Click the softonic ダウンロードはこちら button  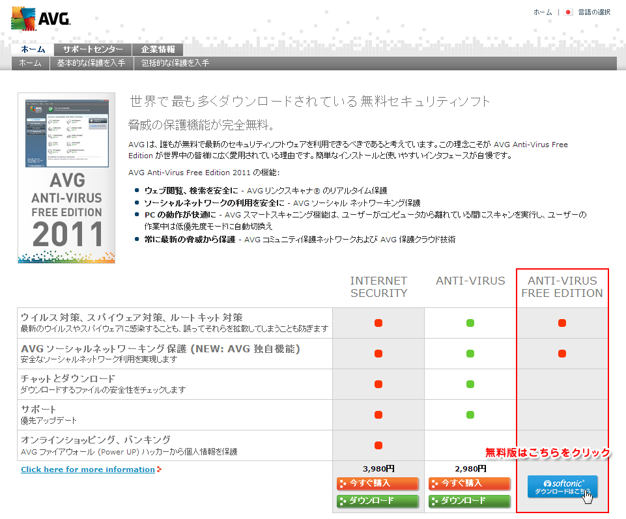click(x=563, y=486)
